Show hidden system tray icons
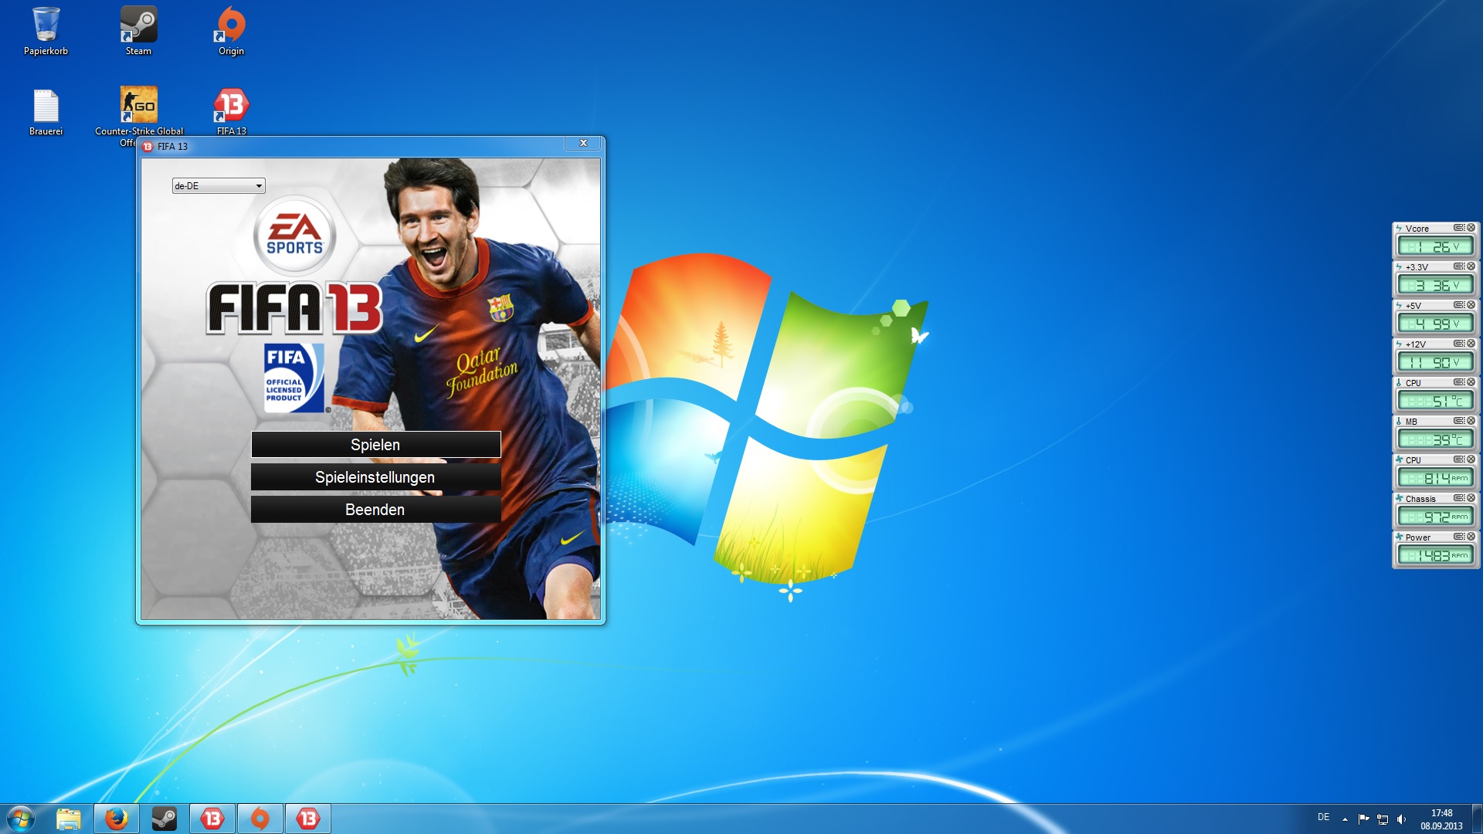The width and height of the screenshot is (1483, 834). click(x=1345, y=819)
